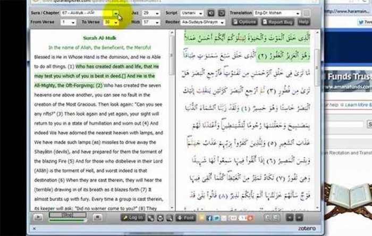
Task: Click the last dark button at toolbar end
Action: pyautogui.click(x=299, y=217)
